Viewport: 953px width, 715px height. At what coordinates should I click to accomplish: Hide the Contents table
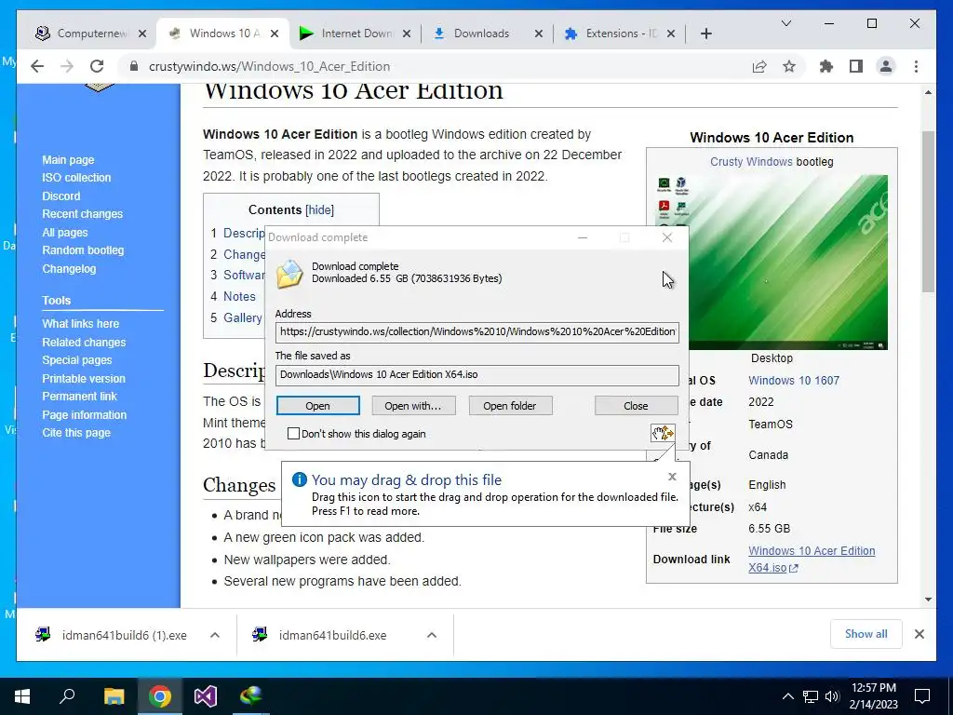coord(320,209)
